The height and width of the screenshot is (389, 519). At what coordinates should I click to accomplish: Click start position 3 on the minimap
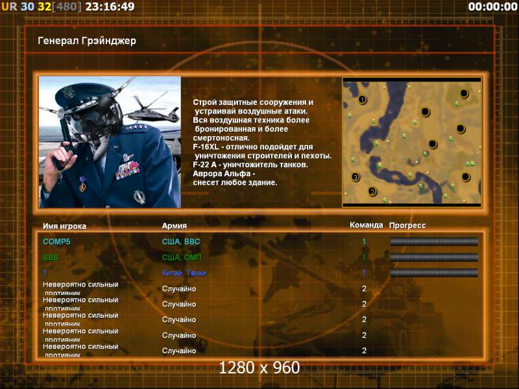click(x=356, y=177)
